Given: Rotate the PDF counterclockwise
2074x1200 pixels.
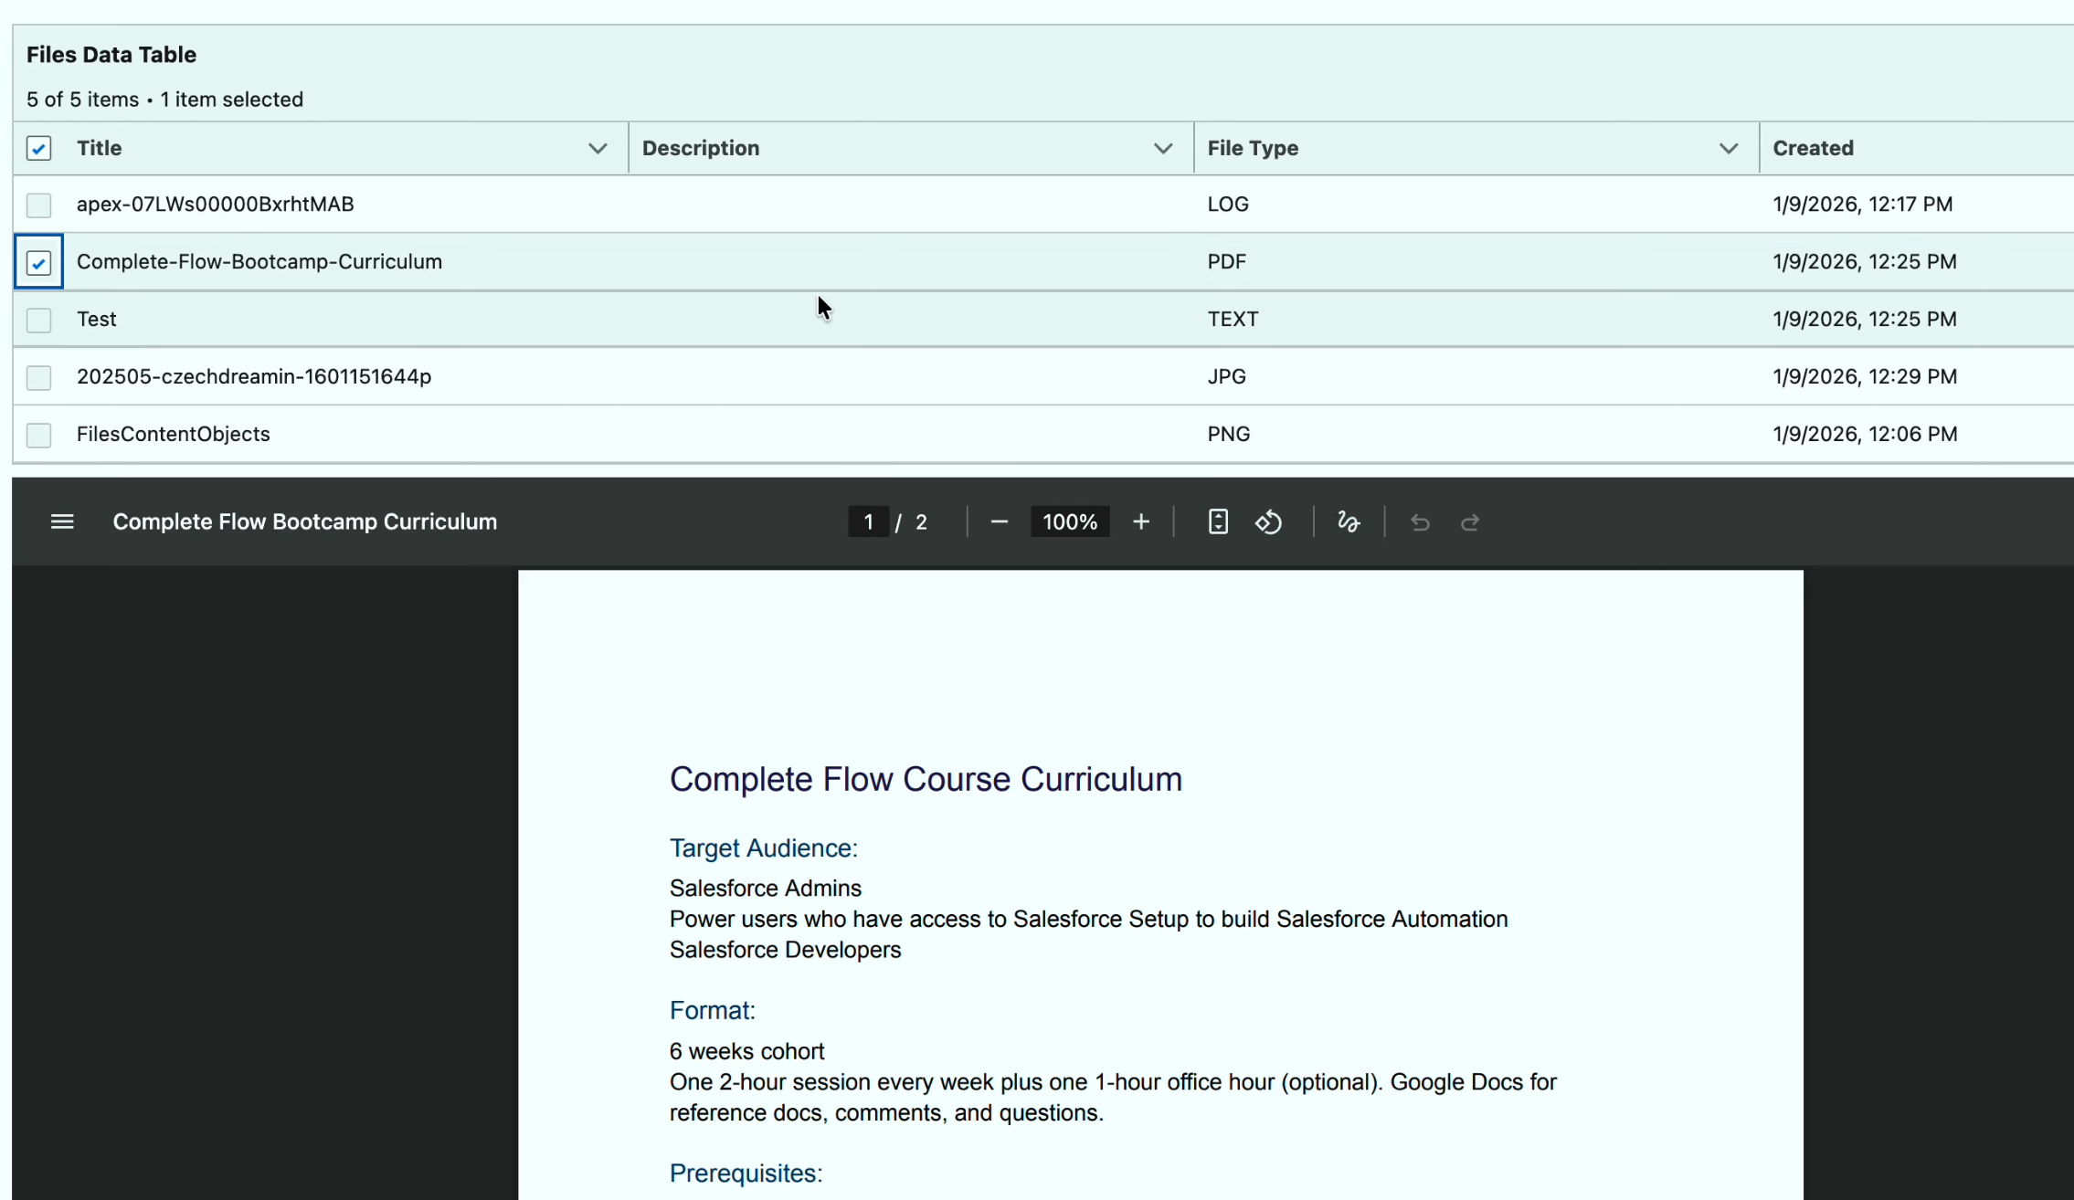Looking at the screenshot, I should [x=1268, y=521].
